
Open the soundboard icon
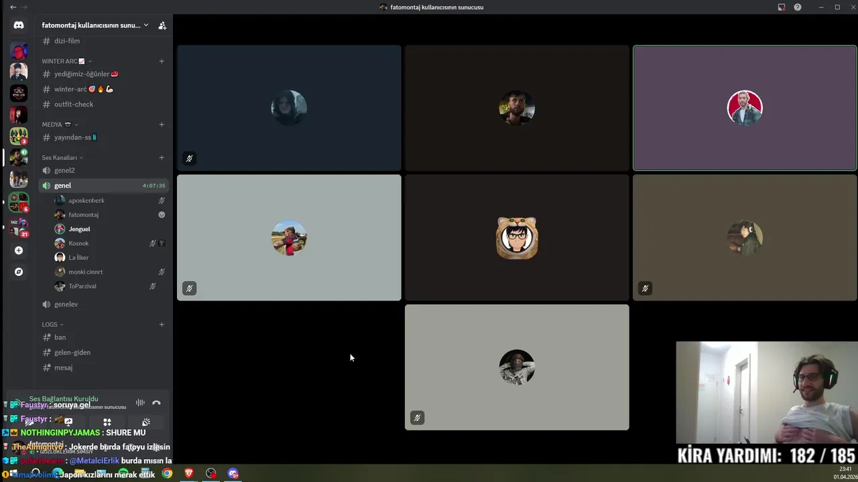pyautogui.click(x=145, y=422)
